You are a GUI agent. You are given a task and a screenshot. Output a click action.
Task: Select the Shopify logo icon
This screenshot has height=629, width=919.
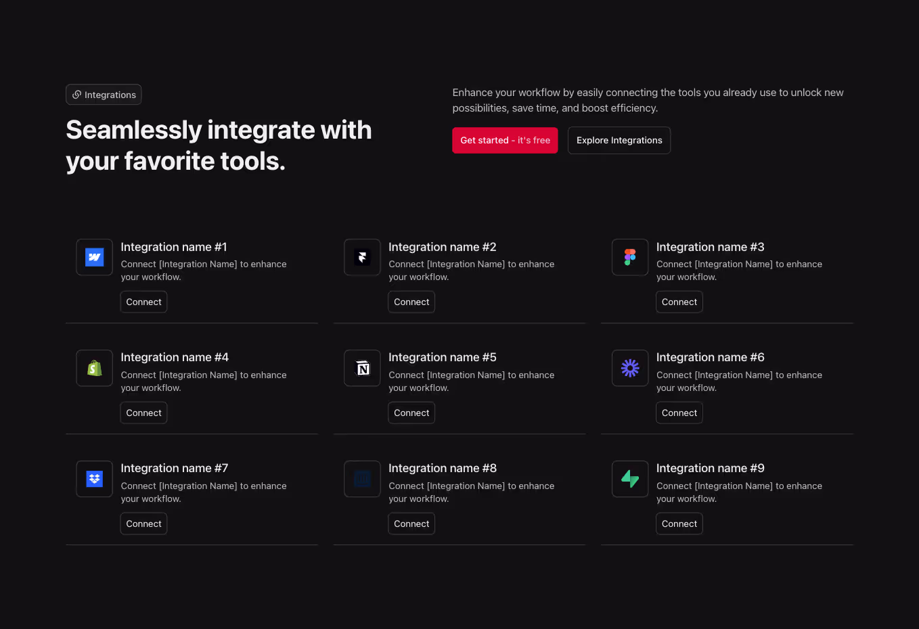click(x=94, y=368)
